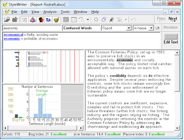
Task: Toggle the mortar and pestle (pep) icon
Action: pyautogui.click(x=56, y=20)
